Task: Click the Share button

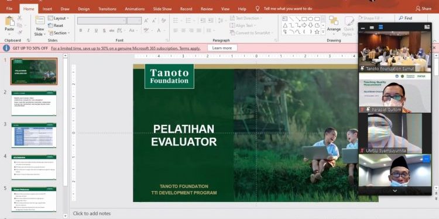Action: [x=424, y=9]
